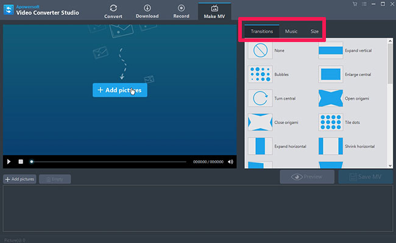
Task: Open the menu list icon in title bar
Action: pyautogui.click(x=364, y=4)
